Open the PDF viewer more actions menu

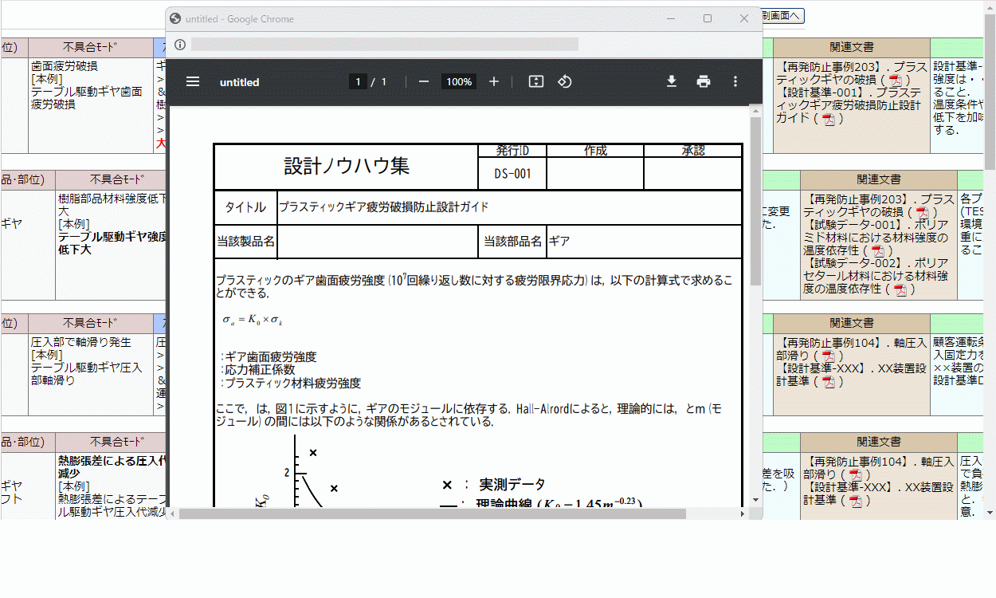click(x=735, y=81)
